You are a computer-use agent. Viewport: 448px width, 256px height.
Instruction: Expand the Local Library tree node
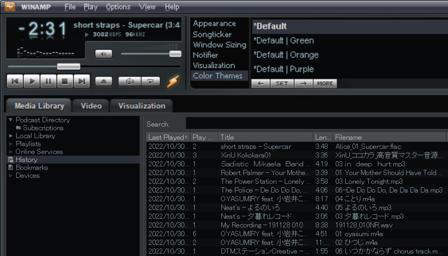tap(10, 136)
